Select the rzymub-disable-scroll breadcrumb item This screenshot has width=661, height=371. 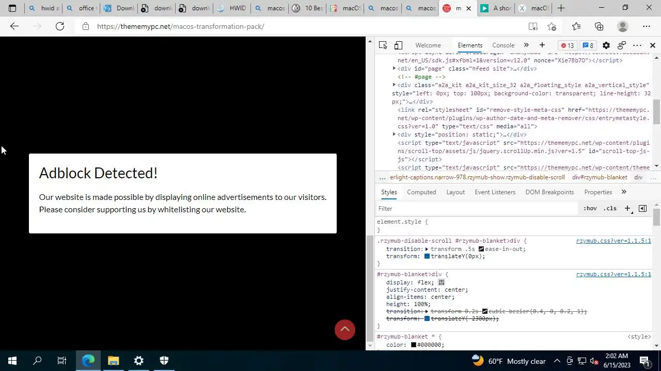coord(477,177)
